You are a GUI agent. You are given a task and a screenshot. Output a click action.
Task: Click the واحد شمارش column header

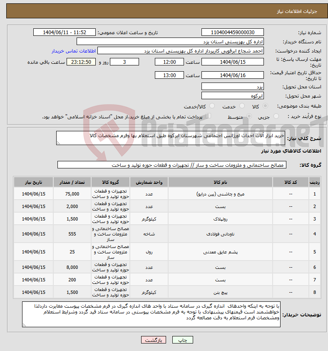pyautogui.click(x=149, y=182)
